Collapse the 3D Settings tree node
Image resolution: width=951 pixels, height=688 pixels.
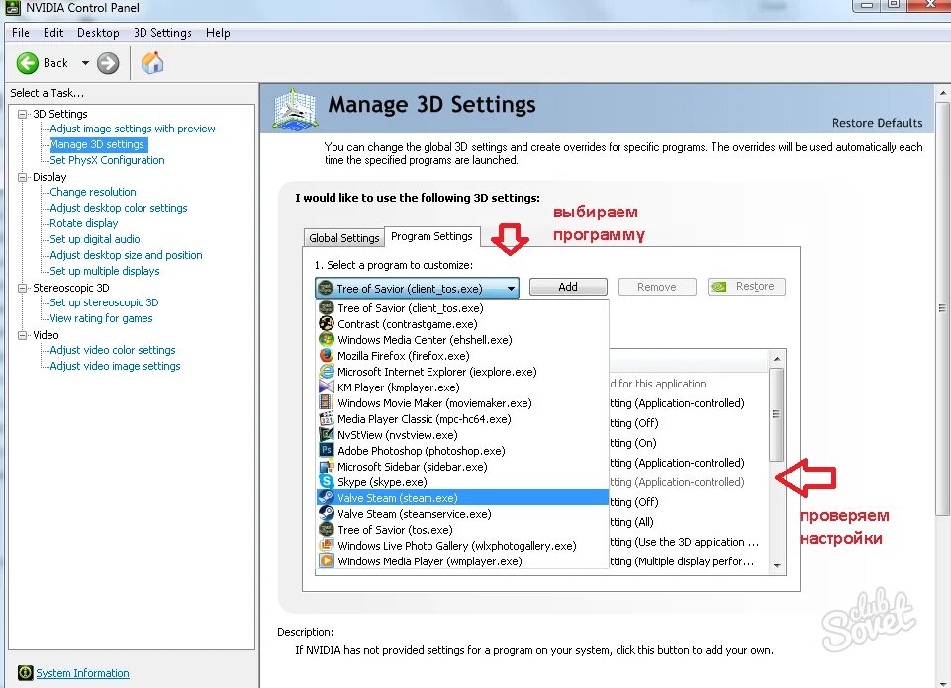click(23, 114)
